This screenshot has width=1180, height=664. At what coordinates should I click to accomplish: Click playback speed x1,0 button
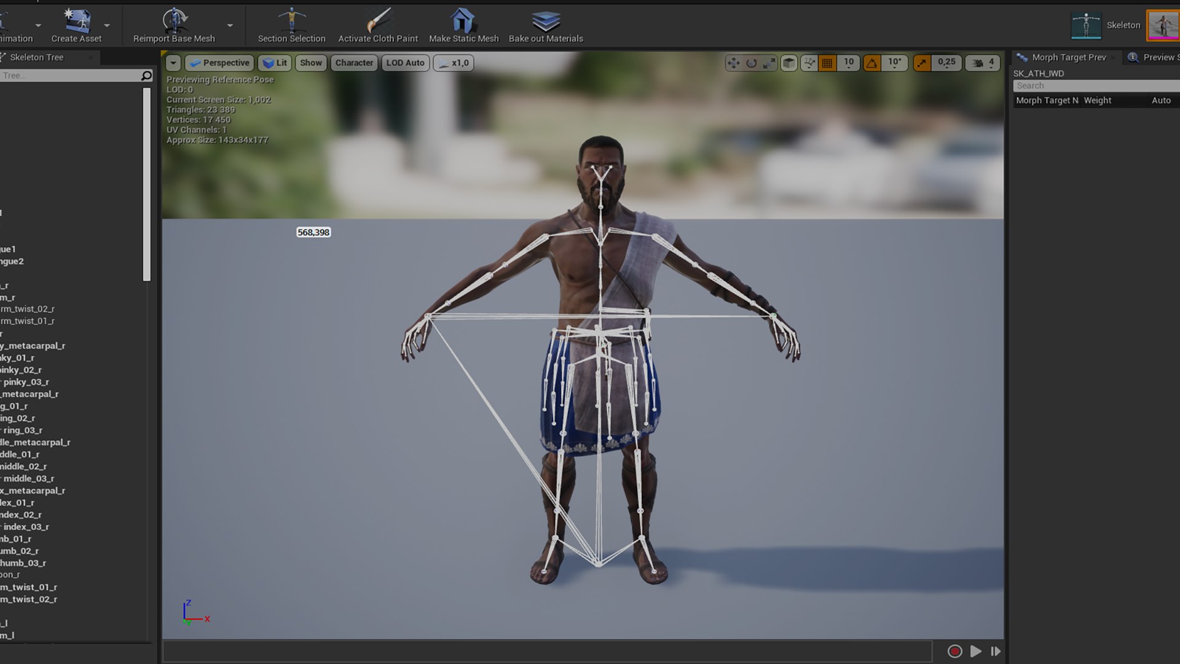coord(454,63)
